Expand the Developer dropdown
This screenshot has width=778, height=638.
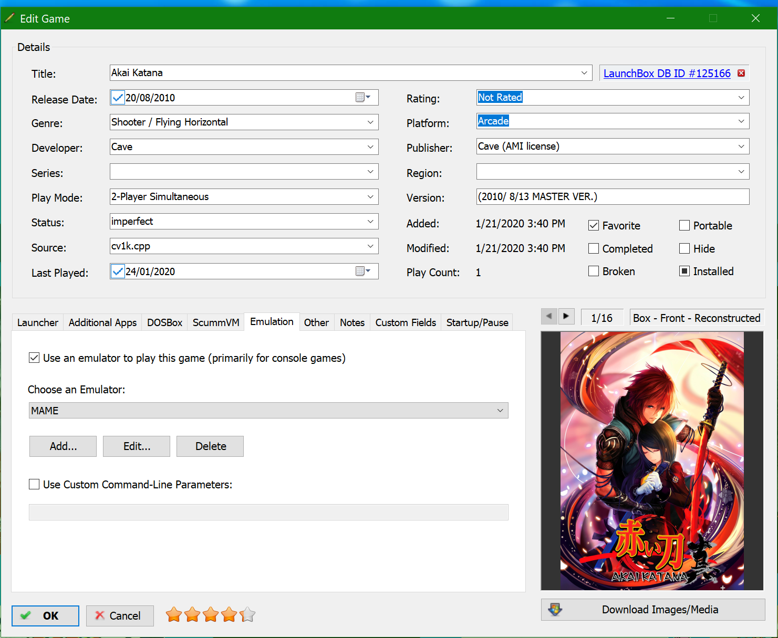370,147
